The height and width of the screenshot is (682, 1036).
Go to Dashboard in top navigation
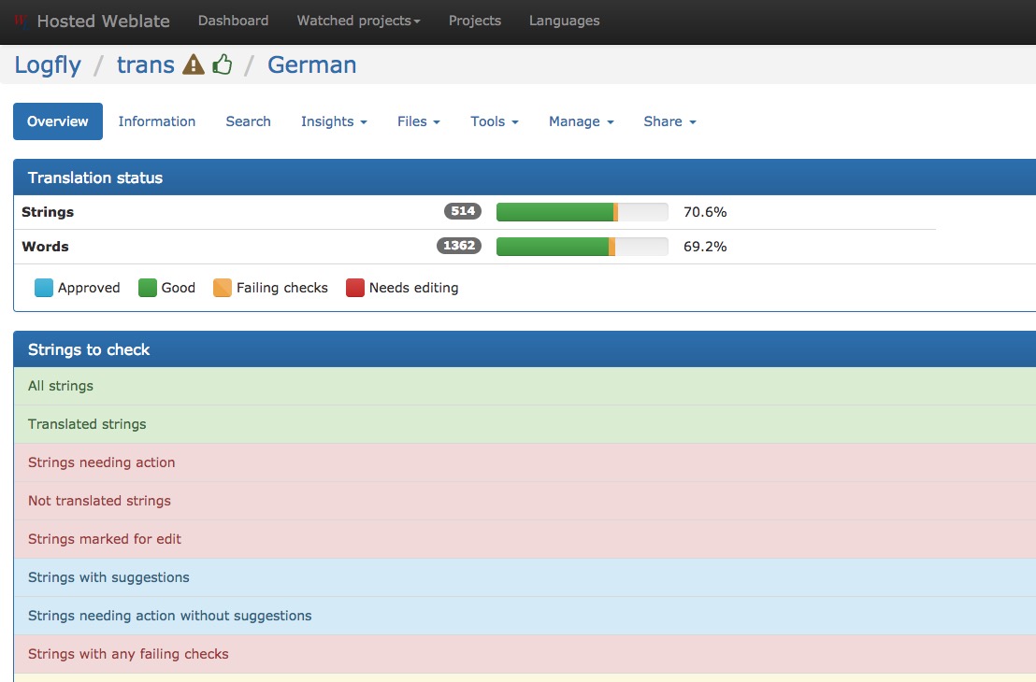click(233, 21)
